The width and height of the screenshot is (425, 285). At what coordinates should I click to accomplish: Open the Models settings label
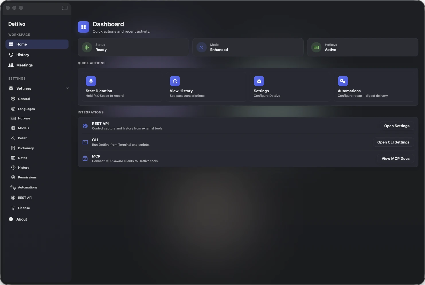tap(24, 128)
